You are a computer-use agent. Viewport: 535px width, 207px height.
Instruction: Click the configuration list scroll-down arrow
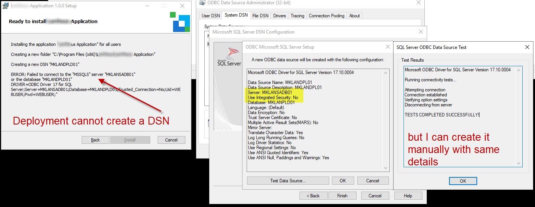coord(385,168)
